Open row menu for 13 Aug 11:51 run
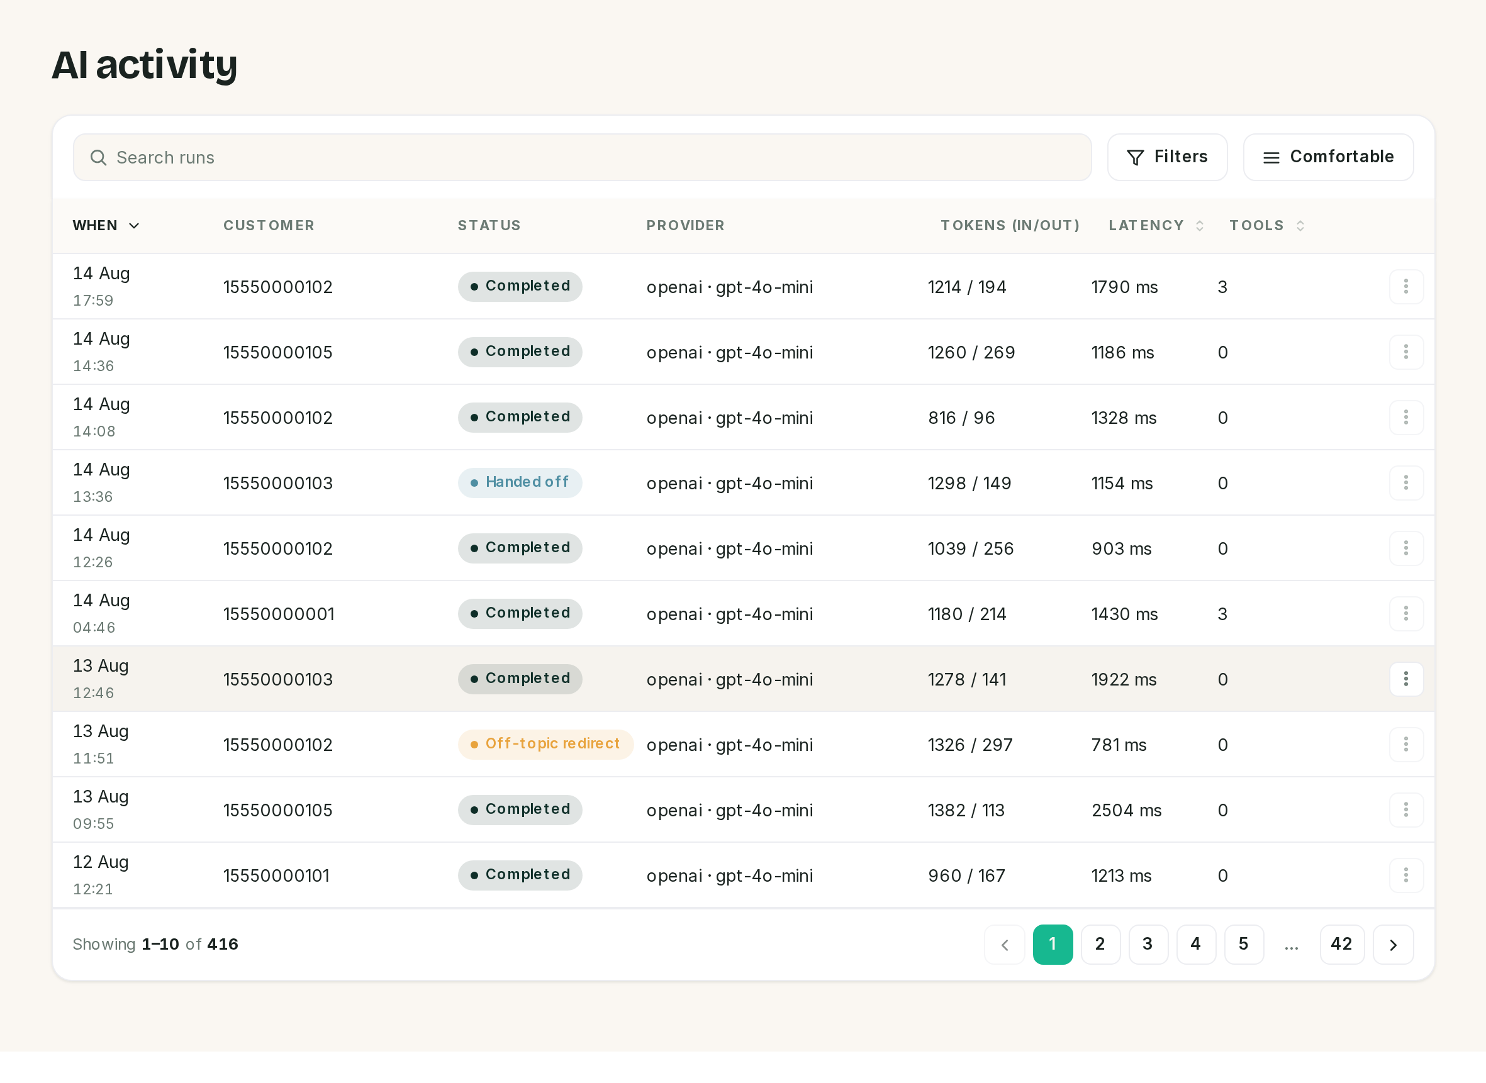 [x=1405, y=745]
